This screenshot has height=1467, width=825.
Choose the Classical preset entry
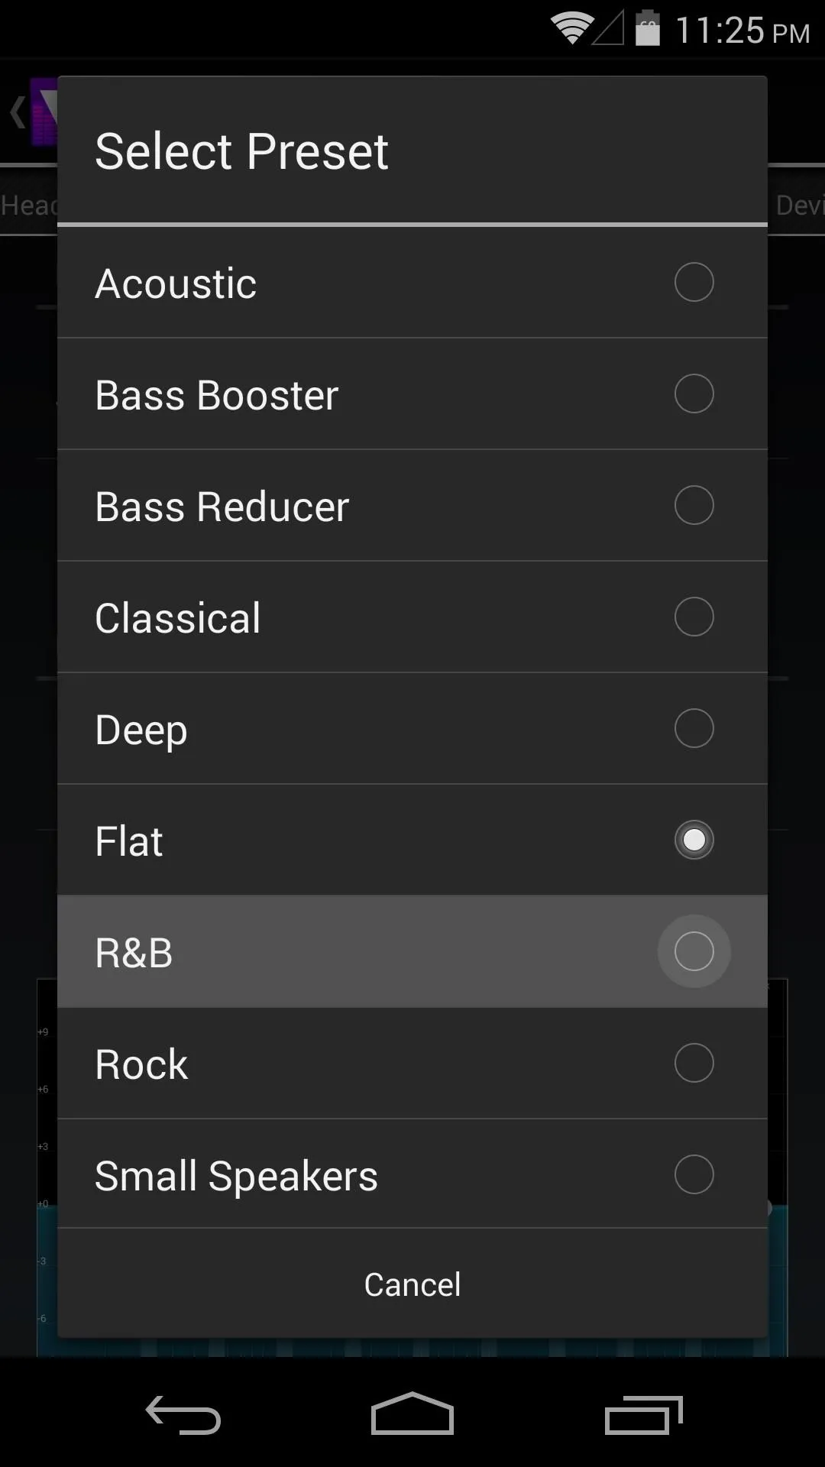[x=412, y=617]
